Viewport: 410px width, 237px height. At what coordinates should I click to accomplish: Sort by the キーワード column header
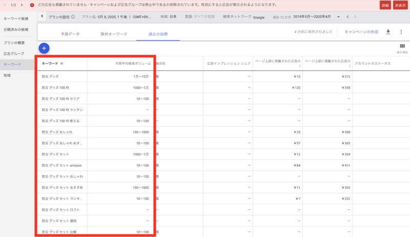click(x=52, y=63)
